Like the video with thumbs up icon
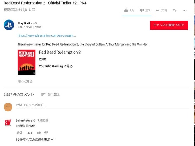The height and width of the screenshot is (146, 195). coord(126,10)
